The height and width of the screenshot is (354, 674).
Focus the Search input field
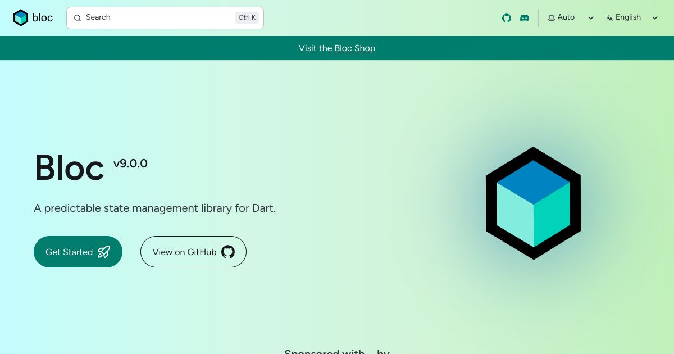click(165, 18)
